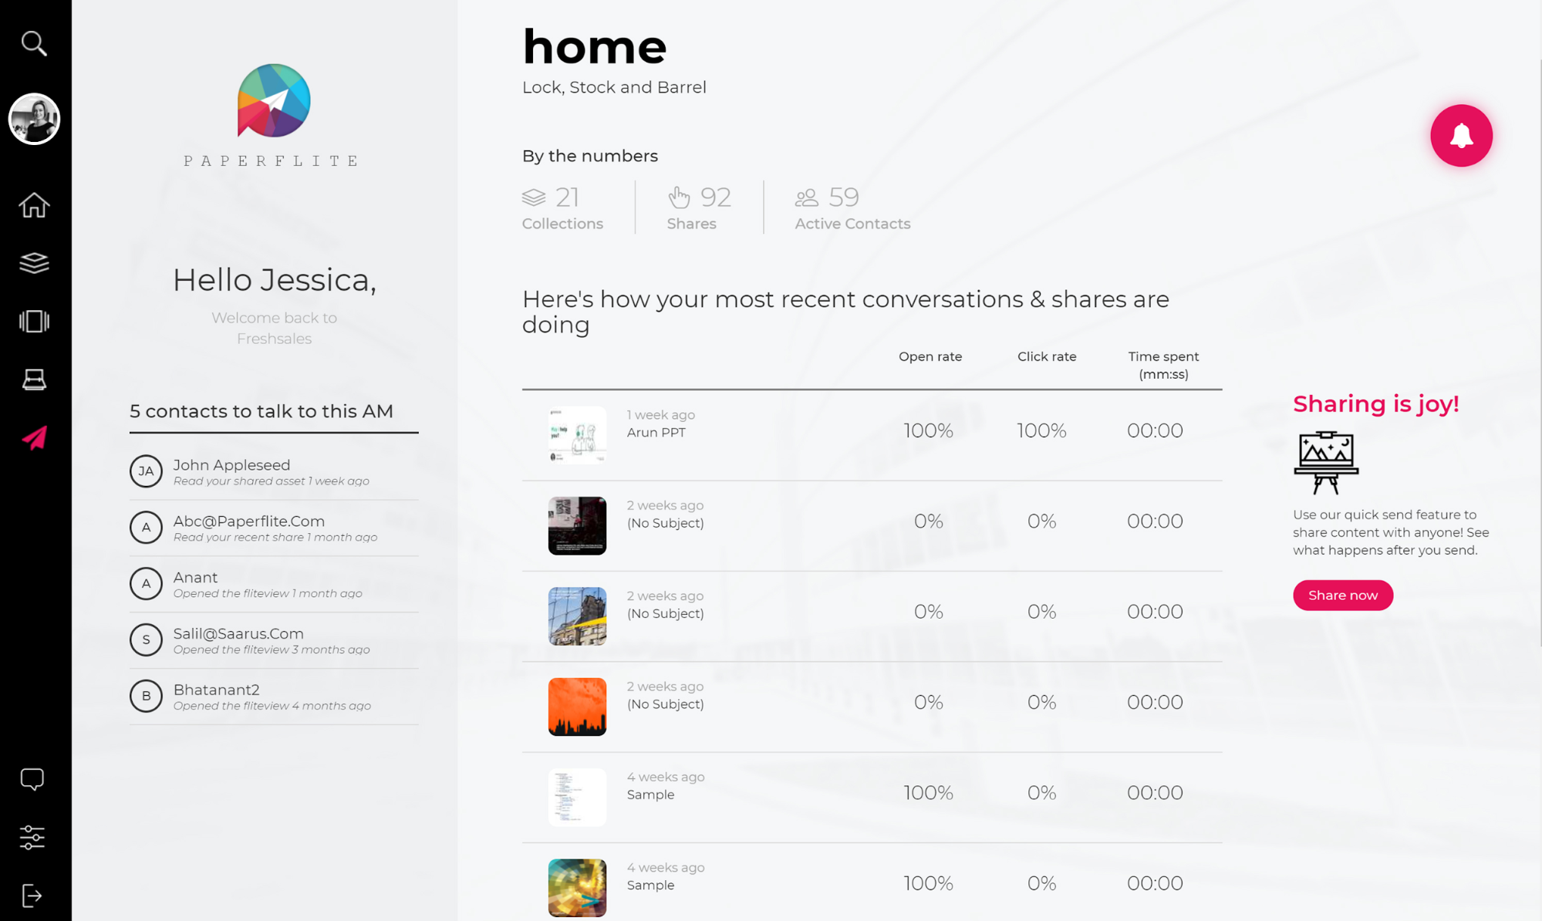View the 59 Active Contacts stat
This screenshot has width=1542, height=921.
[x=852, y=207]
